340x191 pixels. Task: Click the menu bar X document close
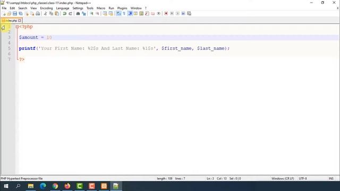(338, 8)
